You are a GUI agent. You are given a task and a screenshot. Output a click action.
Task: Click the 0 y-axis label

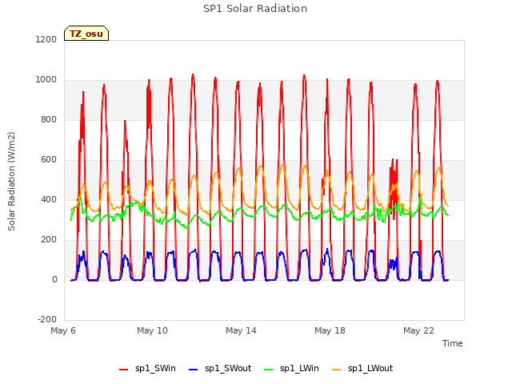click(54, 279)
